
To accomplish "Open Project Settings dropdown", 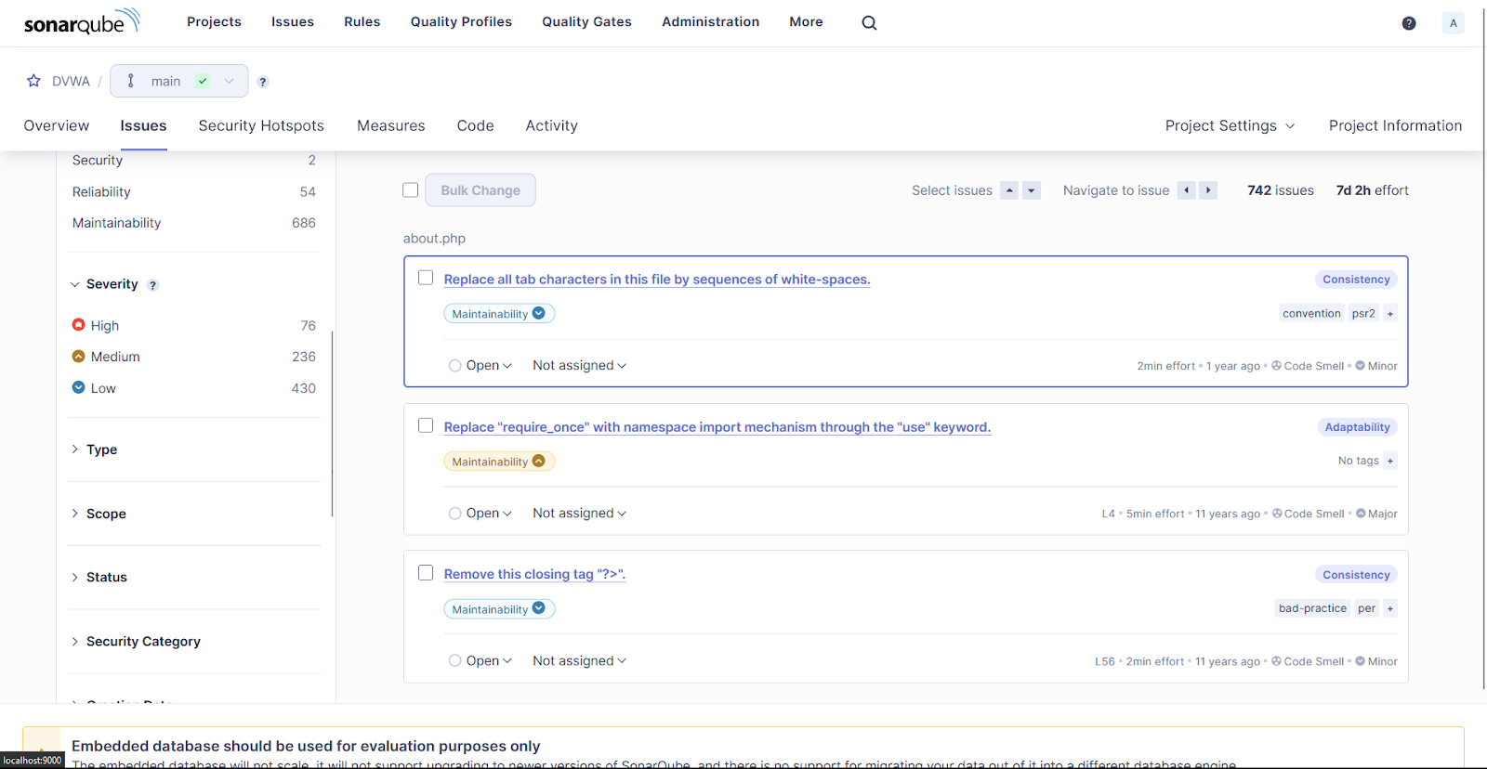I will [x=1229, y=125].
